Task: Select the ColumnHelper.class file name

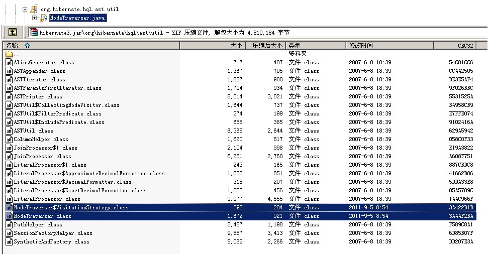Action: [x=41, y=140]
